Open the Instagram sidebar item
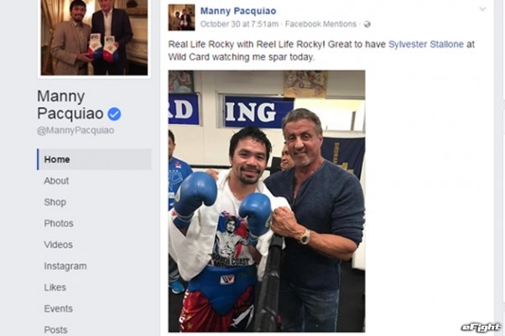This screenshot has width=505, height=336. point(65,266)
